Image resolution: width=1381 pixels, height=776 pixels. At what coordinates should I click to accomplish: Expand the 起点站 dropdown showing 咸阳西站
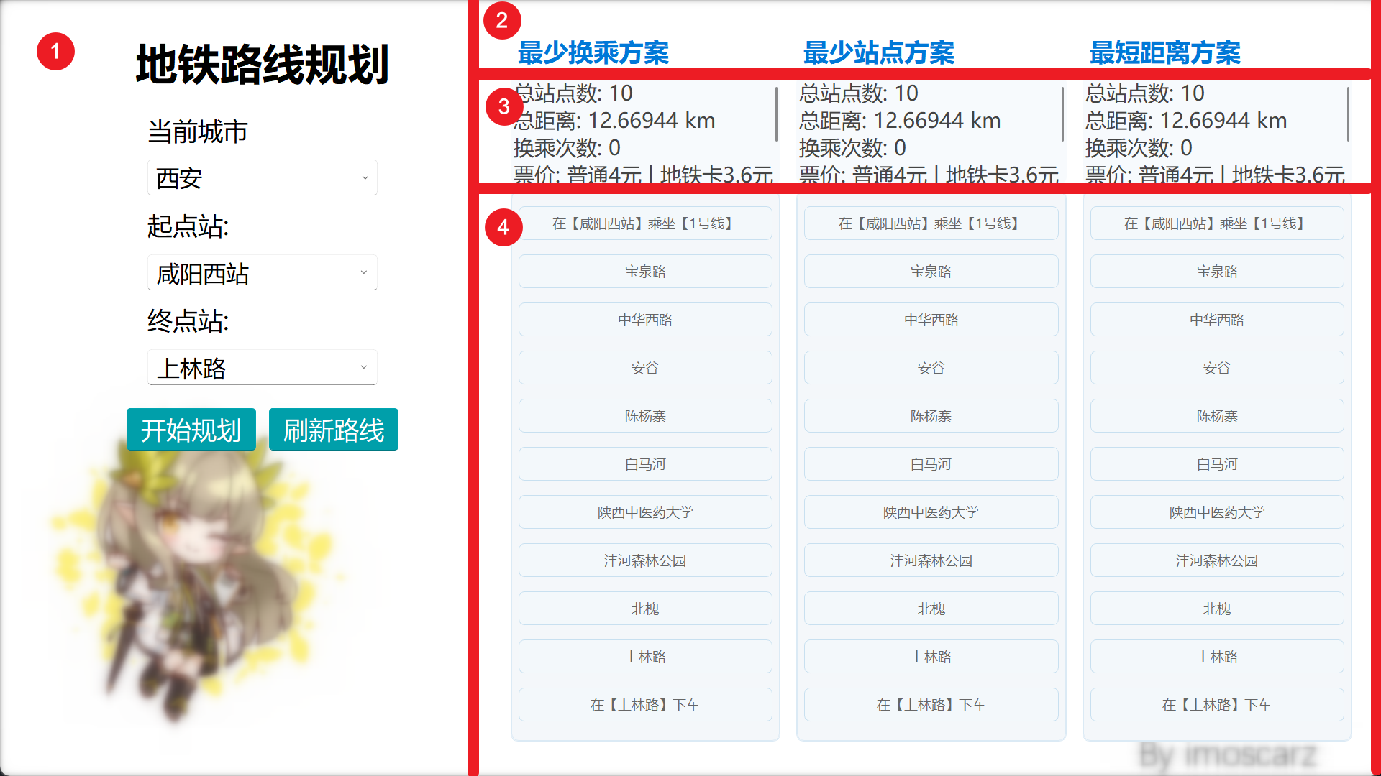pos(262,273)
